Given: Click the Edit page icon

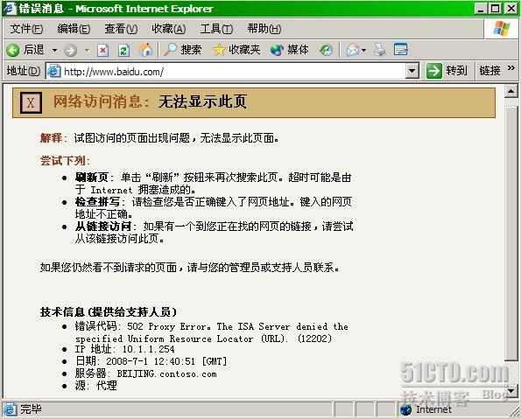Looking at the screenshot, I should pyautogui.click(x=401, y=50).
